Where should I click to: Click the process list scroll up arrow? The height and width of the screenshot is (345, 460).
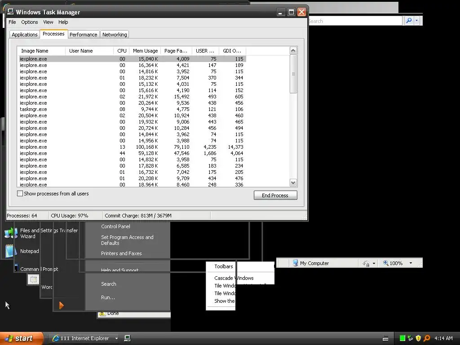[x=293, y=50]
